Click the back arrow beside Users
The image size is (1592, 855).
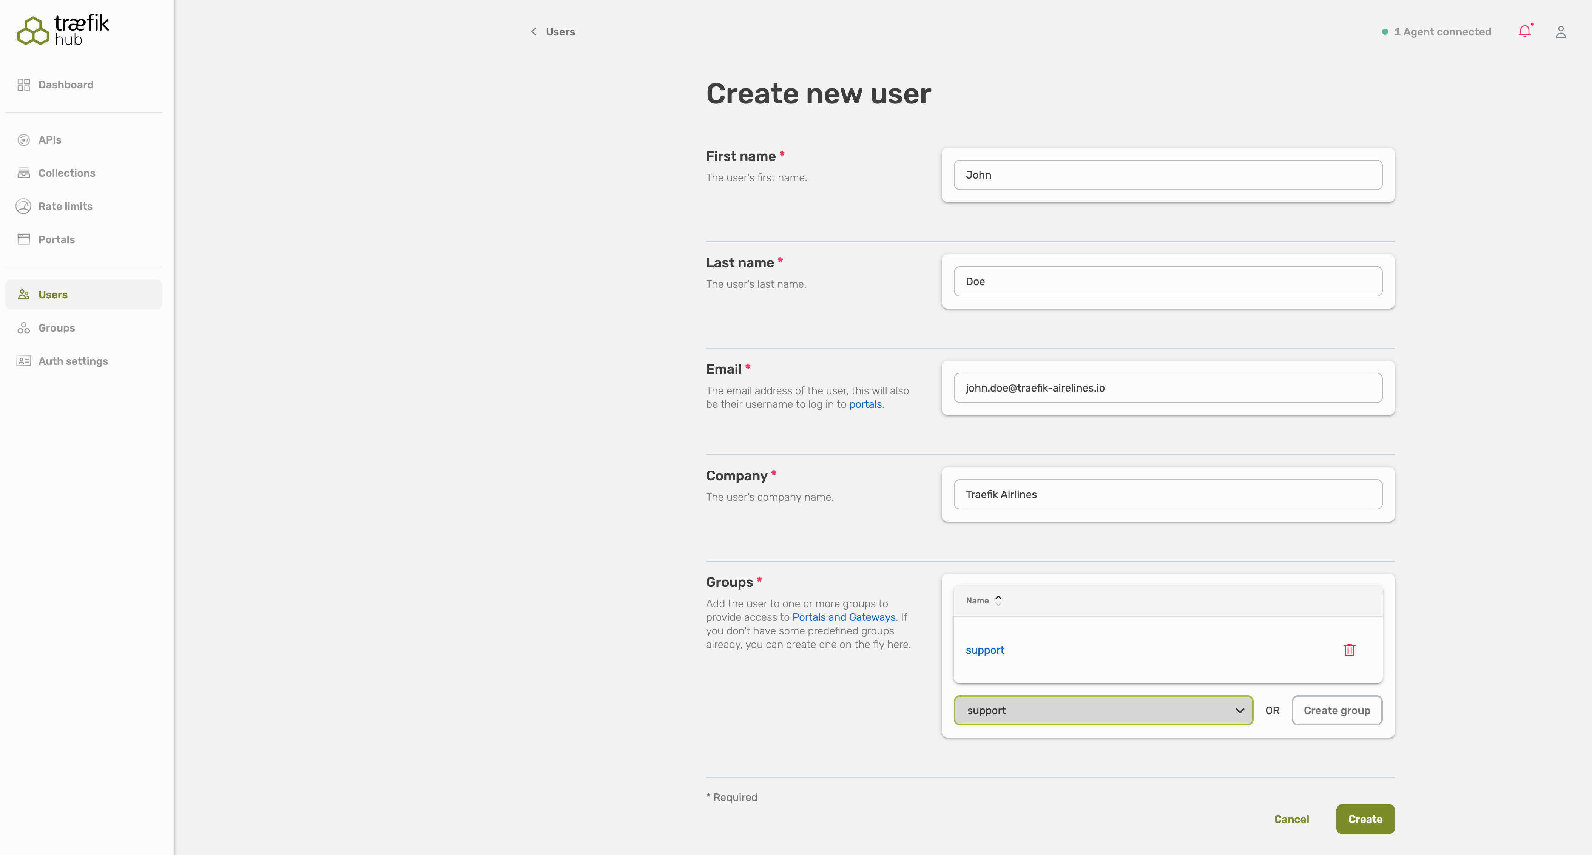tap(534, 31)
